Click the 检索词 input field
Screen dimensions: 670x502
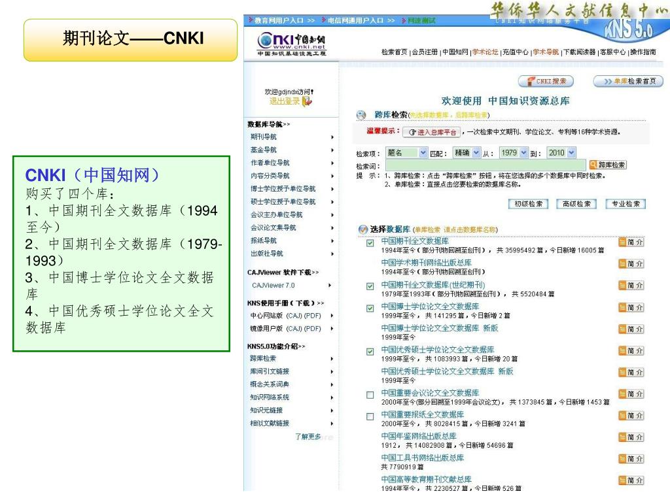pyautogui.click(x=485, y=165)
